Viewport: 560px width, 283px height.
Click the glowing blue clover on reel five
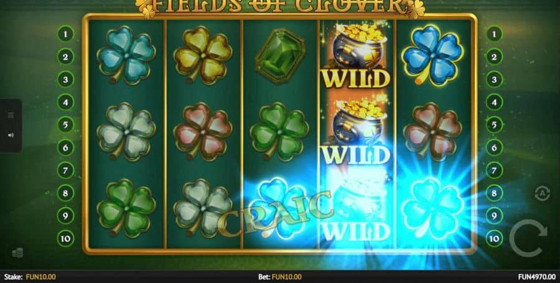click(432, 209)
